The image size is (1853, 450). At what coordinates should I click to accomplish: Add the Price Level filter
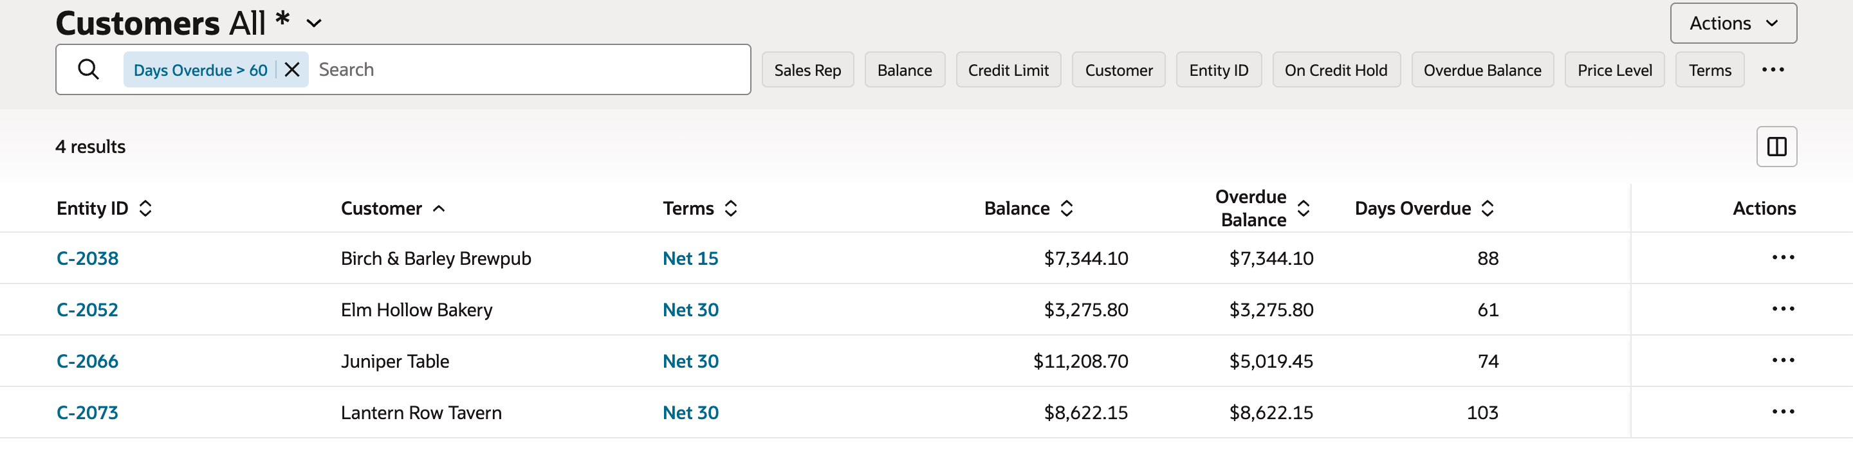[x=1614, y=71]
